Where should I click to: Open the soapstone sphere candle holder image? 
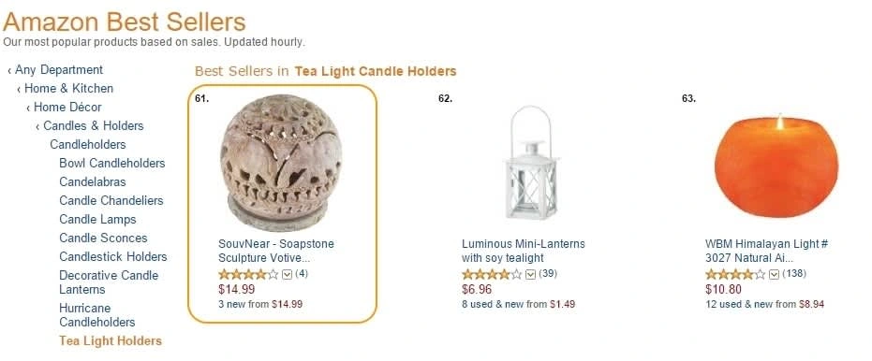pos(281,164)
